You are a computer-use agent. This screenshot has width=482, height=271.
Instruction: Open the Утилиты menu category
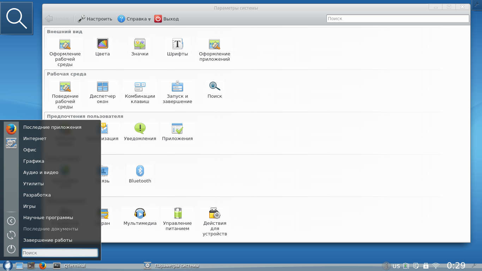pyautogui.click(x=34, y=184)
